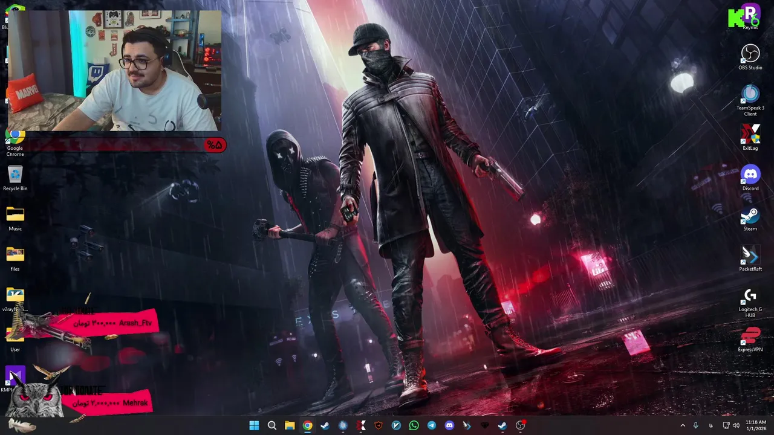The image size is (774, 435).
Task: Open the files folder icon
Action: 15,259
